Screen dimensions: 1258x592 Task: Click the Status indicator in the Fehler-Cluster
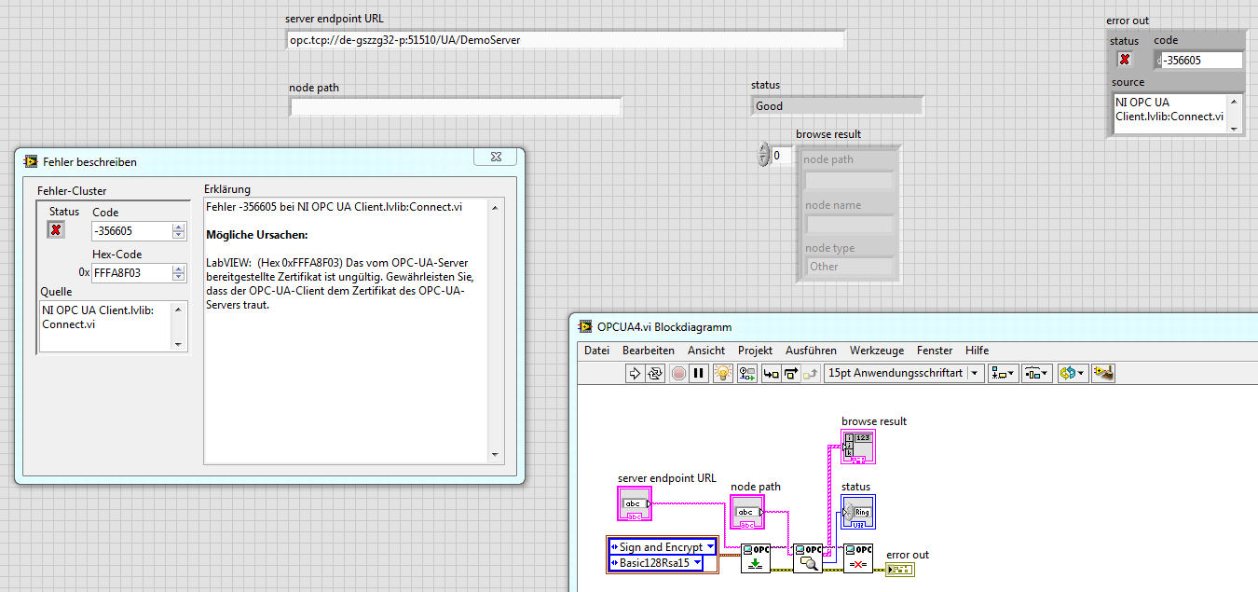[x=57, y=230]
